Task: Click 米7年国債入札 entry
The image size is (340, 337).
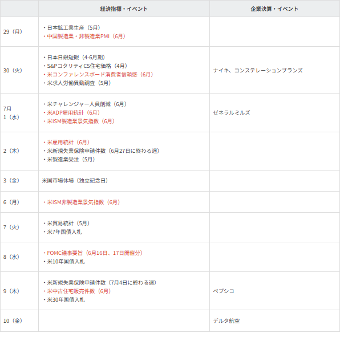Action: [x=62, y=232]
